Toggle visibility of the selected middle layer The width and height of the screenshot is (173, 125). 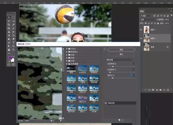(x=141, y=38)
